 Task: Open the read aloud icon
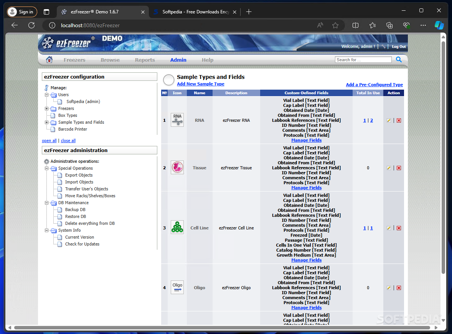point(320,25)
